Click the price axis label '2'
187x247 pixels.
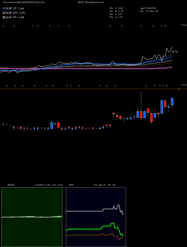pos(179,89)
